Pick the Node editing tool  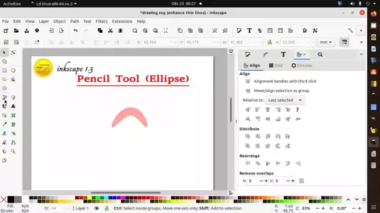(13, 53)
